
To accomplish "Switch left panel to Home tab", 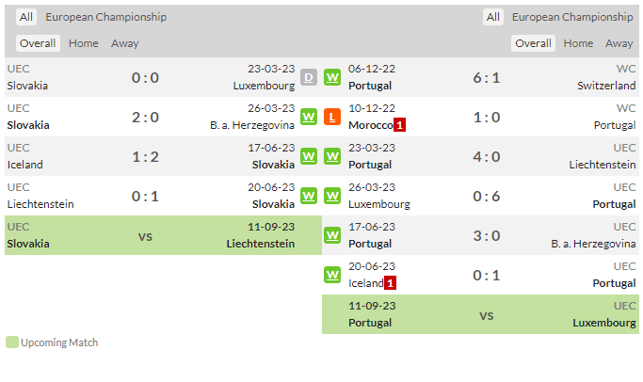I will 83,43.
